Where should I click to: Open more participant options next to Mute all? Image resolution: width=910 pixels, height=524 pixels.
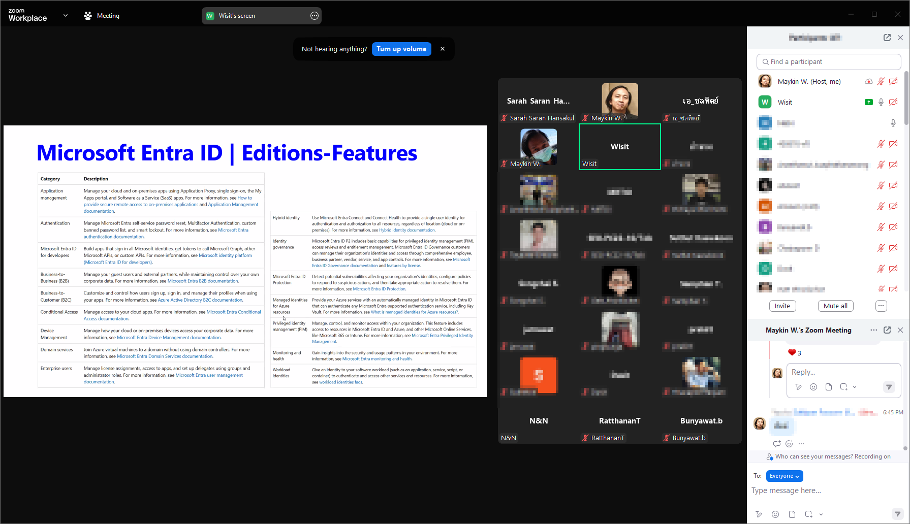point(881,306)
